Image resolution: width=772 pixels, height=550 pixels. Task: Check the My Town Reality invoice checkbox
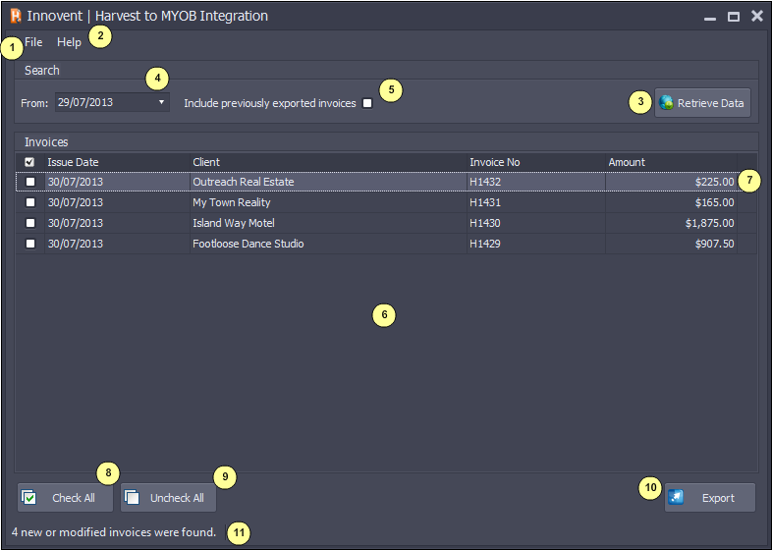(30, 202)
